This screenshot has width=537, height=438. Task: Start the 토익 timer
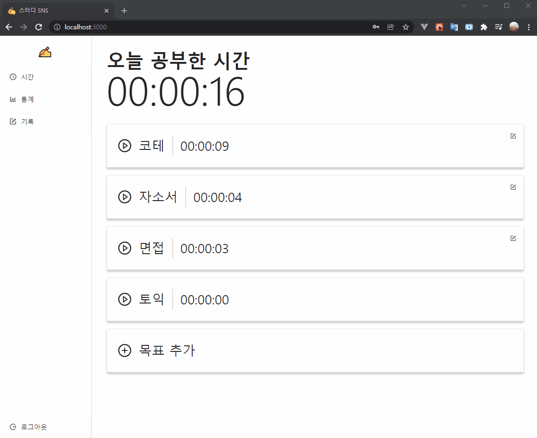pos(124,299)
